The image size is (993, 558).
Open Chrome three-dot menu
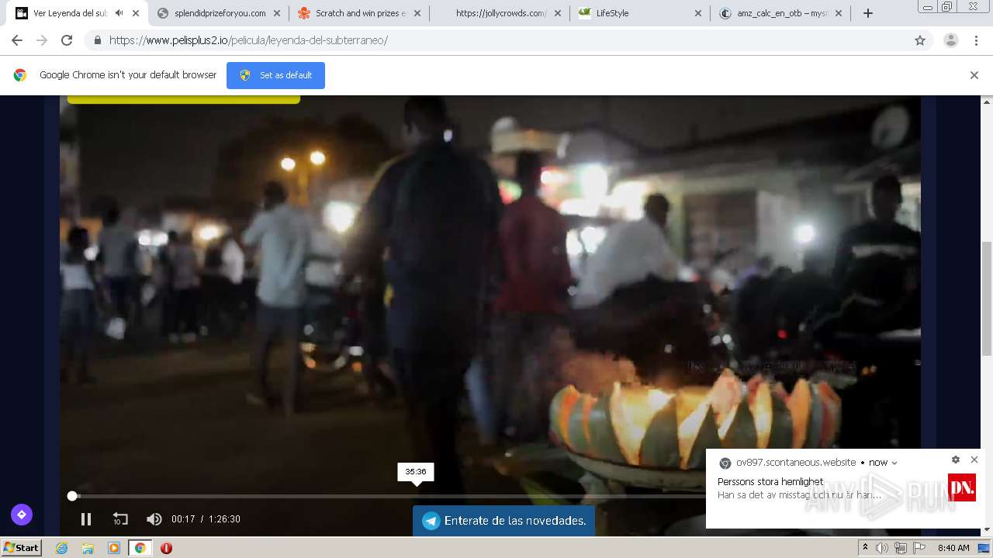pos(977,40)
